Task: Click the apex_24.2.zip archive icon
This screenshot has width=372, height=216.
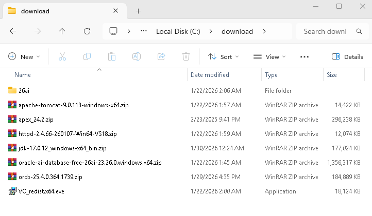Action: click(x=12, y=119)
